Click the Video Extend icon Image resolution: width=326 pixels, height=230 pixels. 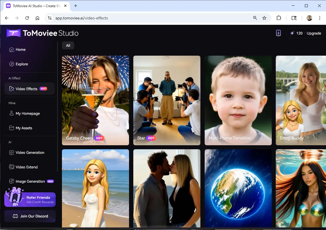11,167
